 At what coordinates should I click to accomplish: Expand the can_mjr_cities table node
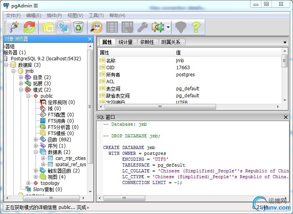point(43,158)
